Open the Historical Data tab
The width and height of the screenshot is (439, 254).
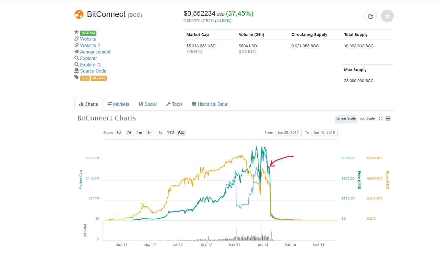coord(210,104)
